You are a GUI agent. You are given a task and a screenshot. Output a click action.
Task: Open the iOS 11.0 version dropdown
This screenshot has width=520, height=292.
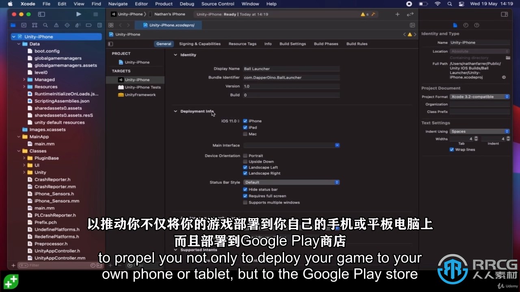tap(231, 121)
